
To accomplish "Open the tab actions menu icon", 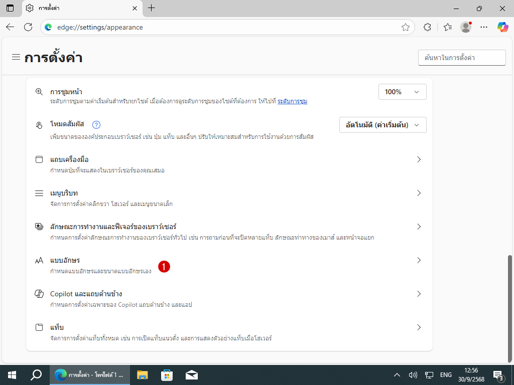I will [x=10, y=8].
